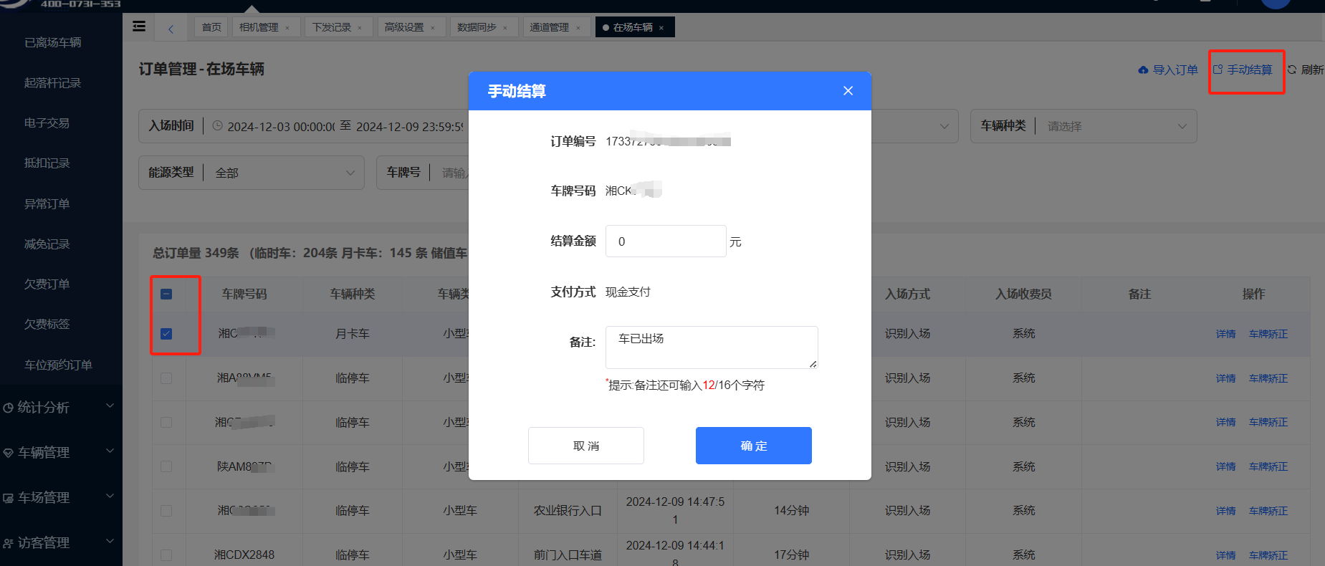Open 电子交易 in the sidebar

tap(47, 123)
